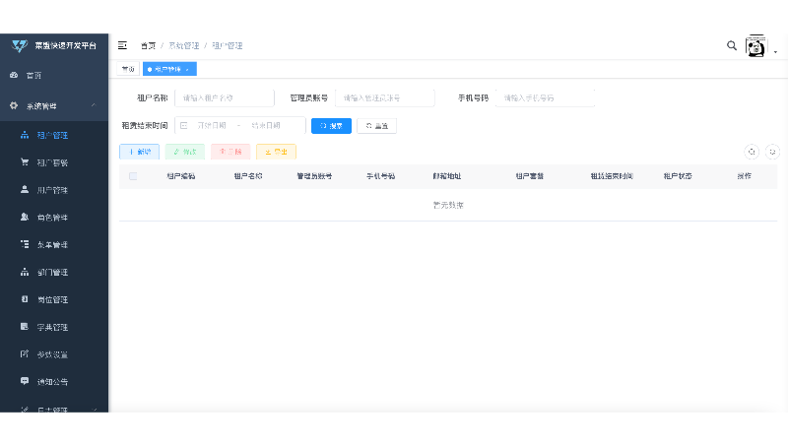This screenshot has height=446, width=788.
Task: Focus the 租户名称 input field
Action: coord(225,97)
